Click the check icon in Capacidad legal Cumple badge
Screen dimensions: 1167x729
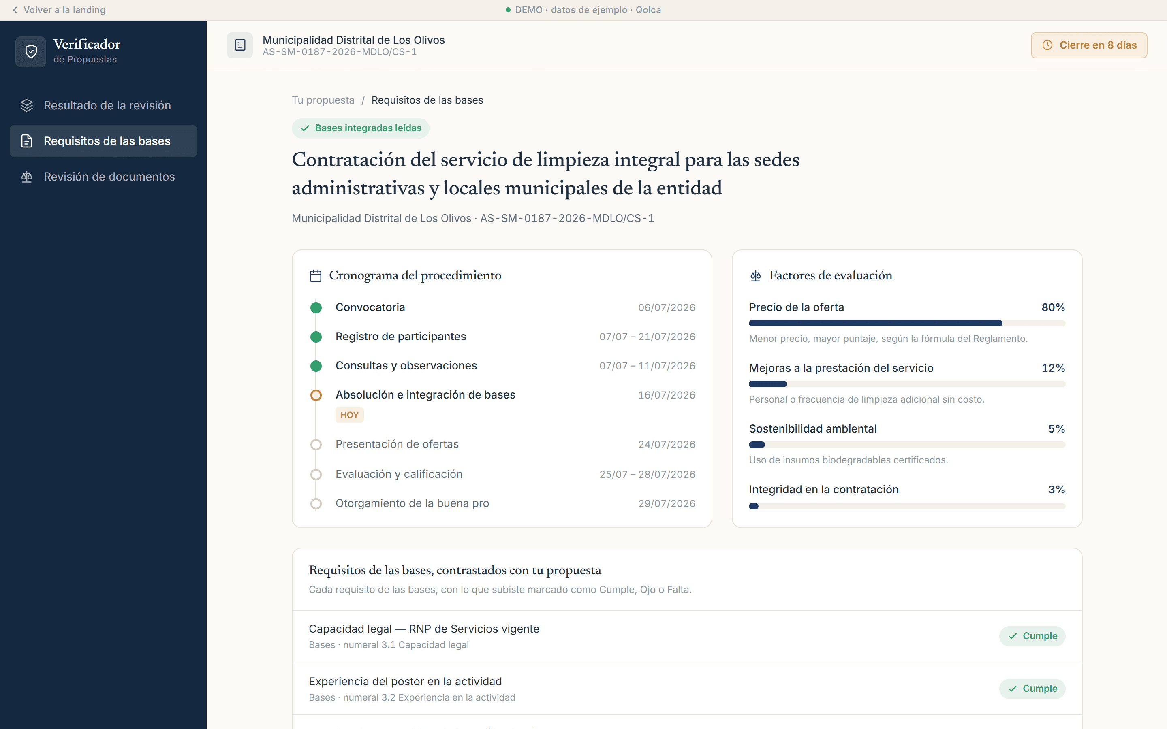pyautogui.click(x=1012, y=636)
